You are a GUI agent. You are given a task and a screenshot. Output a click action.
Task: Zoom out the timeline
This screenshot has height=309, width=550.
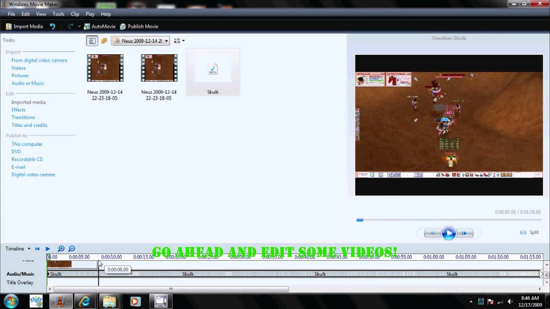(x=72, y=248)
